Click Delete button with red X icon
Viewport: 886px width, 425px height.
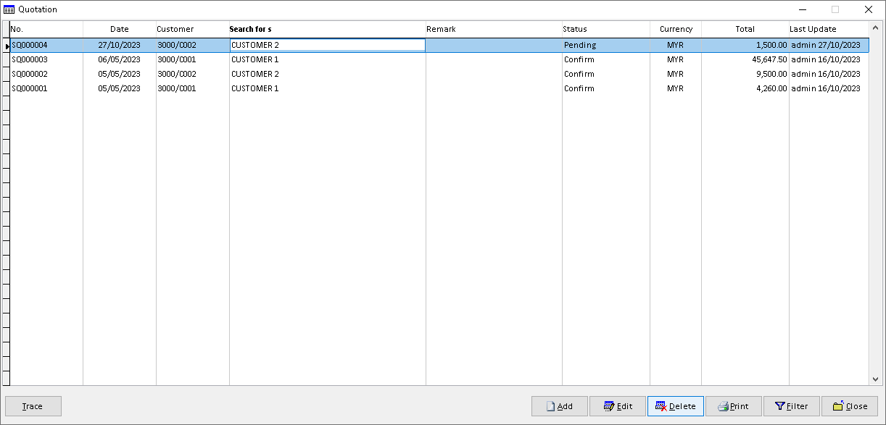675,406
